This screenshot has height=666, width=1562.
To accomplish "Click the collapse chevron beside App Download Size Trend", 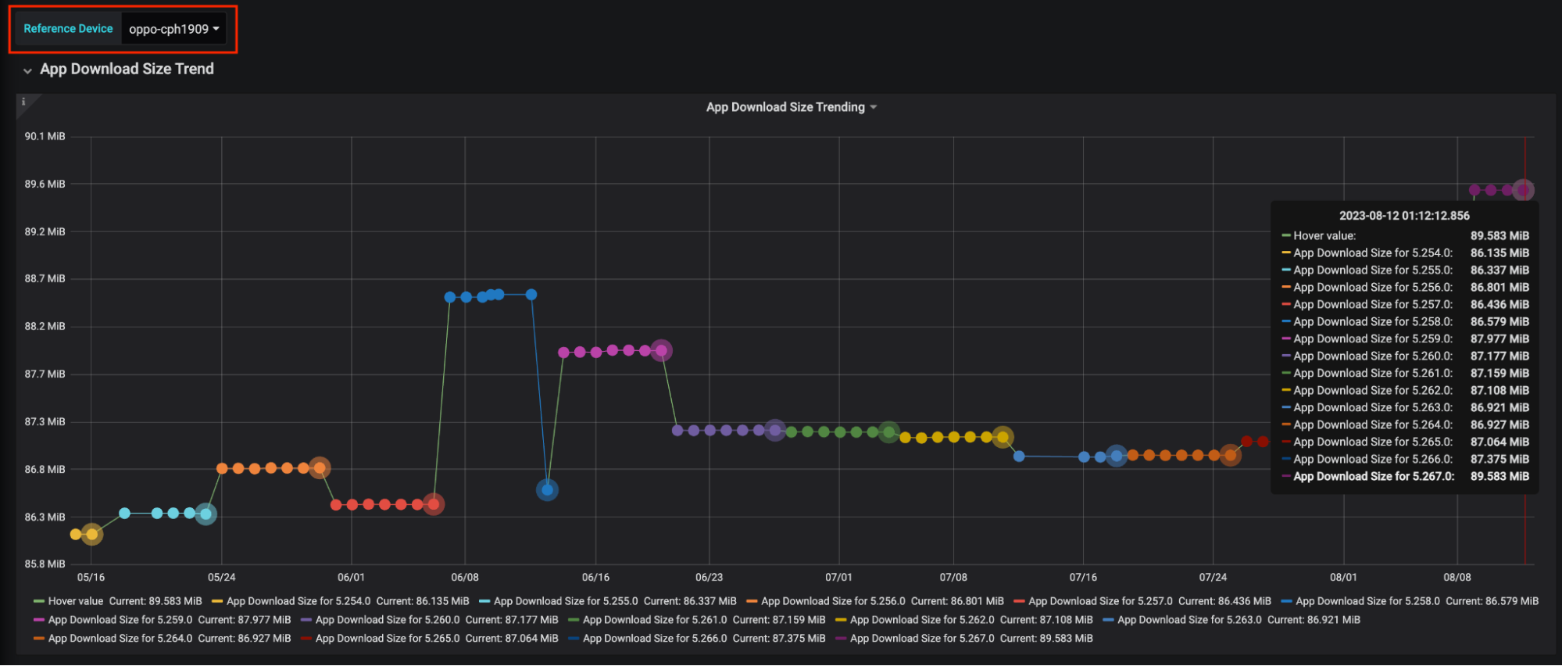I will click(x=28, y=70).
